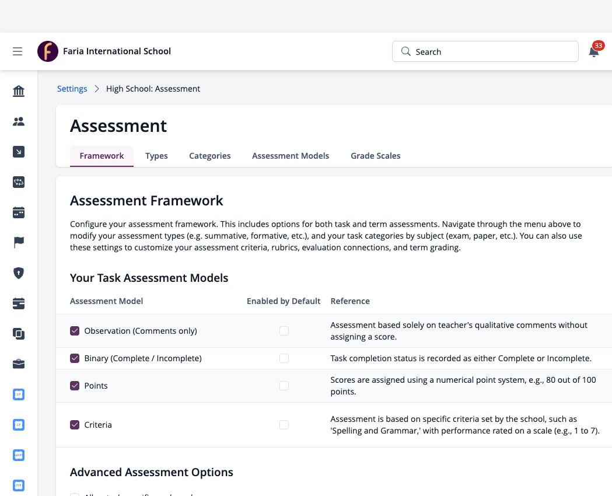Image resolution: width=612 pixels, height=496 pixels.
Task: Switch to the Types tab
Action: coord(156,156)
